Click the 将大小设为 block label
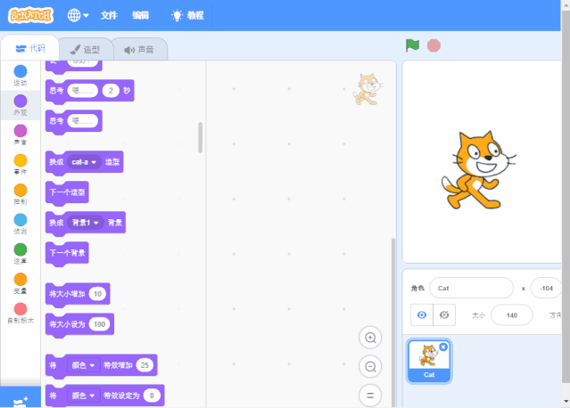The image size is (570, 408). [x=67, y=324]
